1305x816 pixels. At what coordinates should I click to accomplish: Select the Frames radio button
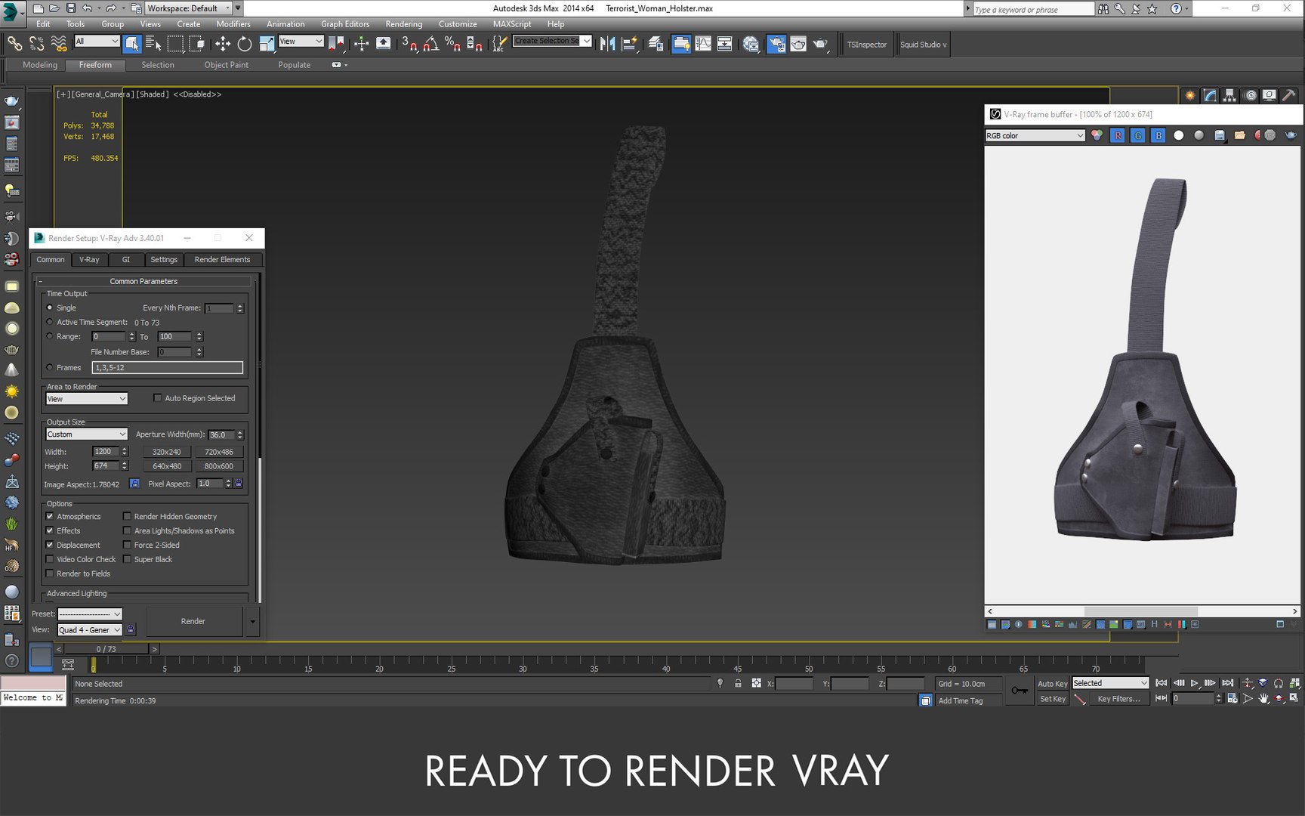click(x=50, y=367)
